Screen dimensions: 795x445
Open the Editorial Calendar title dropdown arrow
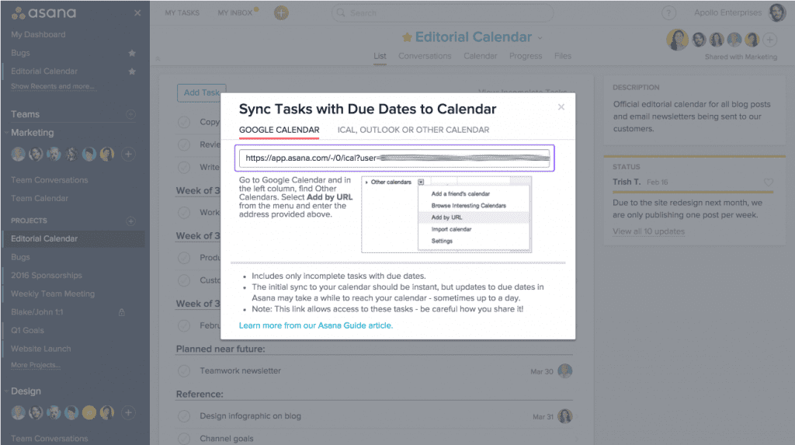pyautogui.click(x=540, y=38)
